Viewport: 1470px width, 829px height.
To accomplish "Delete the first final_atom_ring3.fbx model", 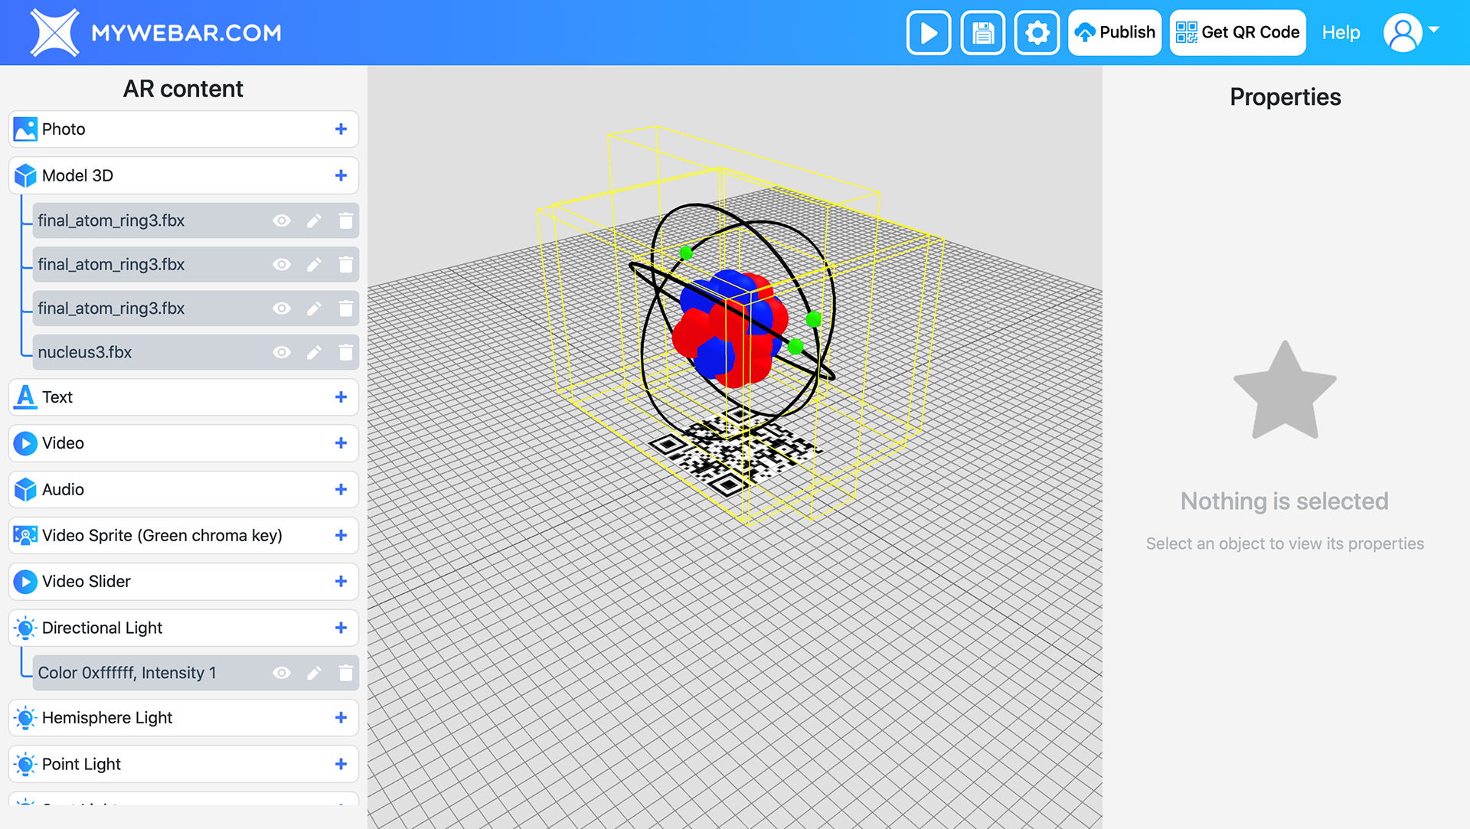I will (x=346, y=220).
